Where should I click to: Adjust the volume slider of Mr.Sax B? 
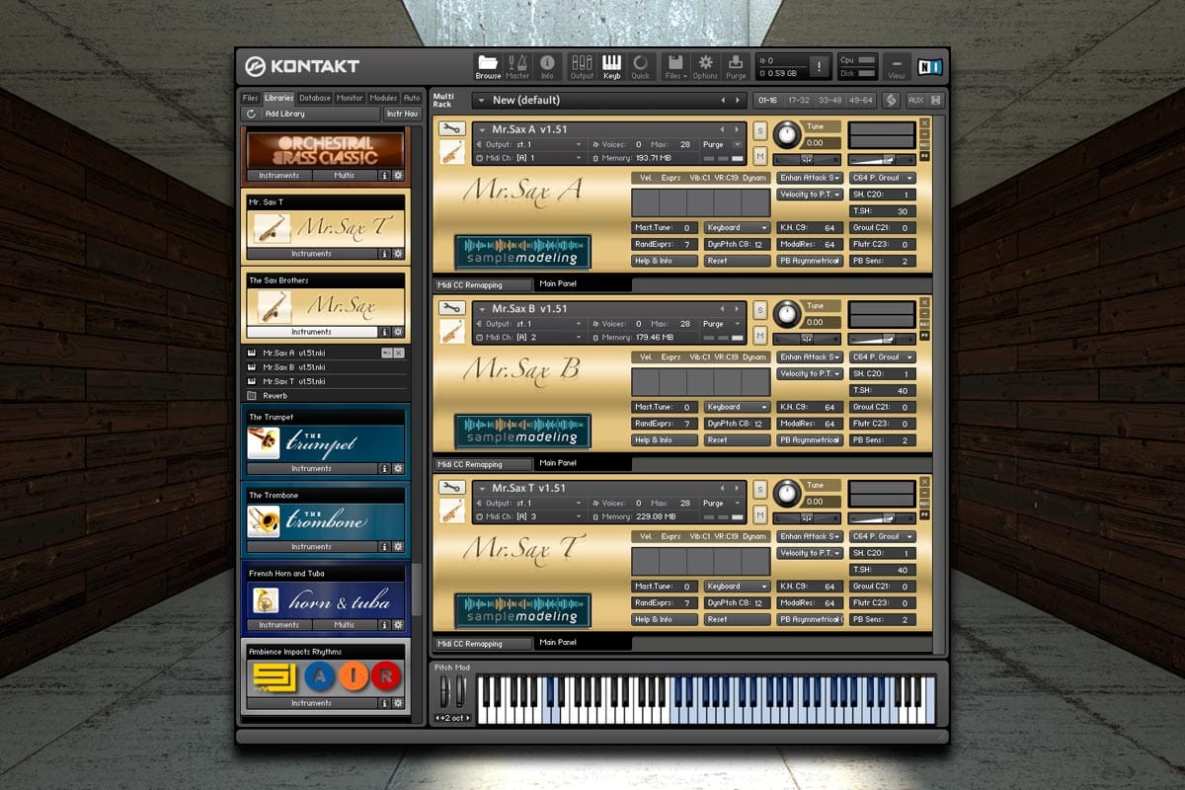click(x=882, y=338)
